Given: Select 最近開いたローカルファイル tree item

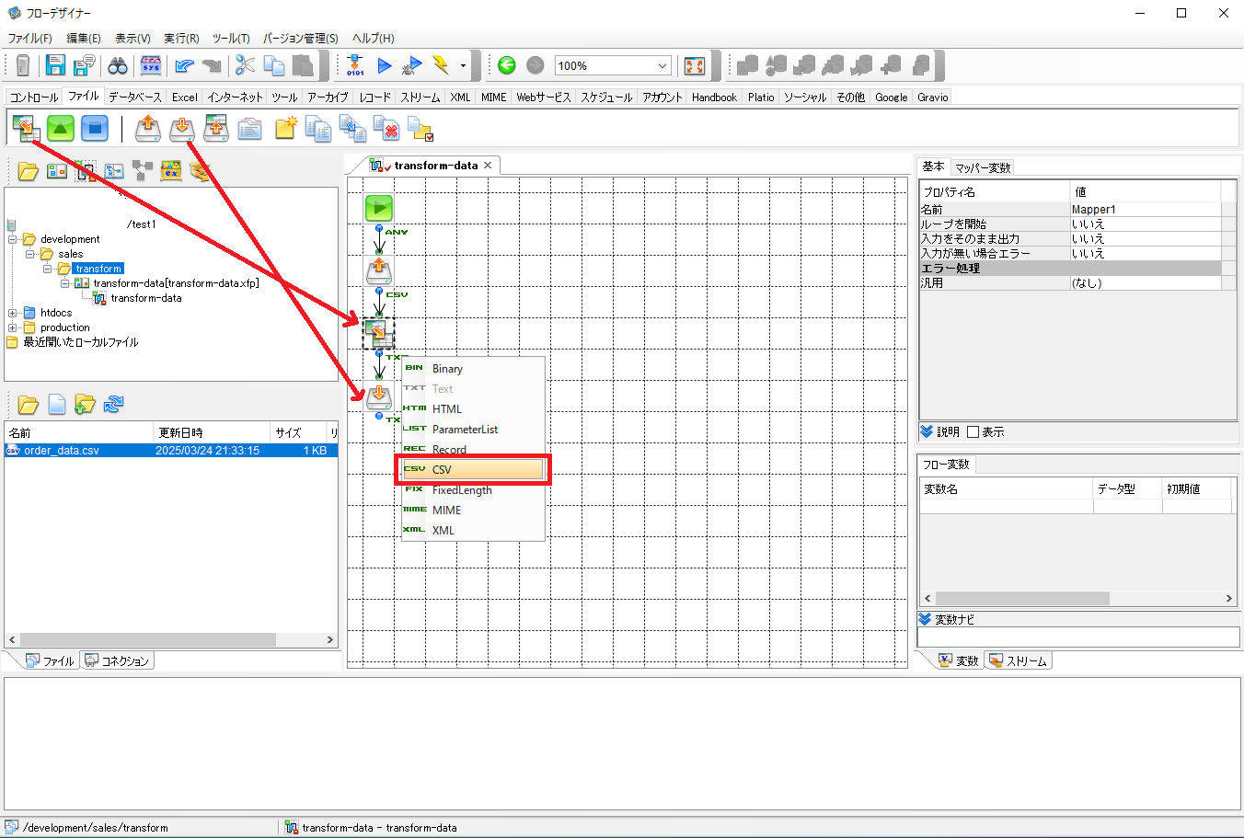Looking at the screenshot, I should point(80,342).
